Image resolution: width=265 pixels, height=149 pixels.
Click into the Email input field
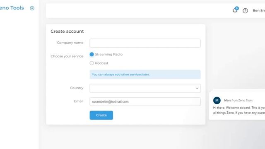(145, 101)
